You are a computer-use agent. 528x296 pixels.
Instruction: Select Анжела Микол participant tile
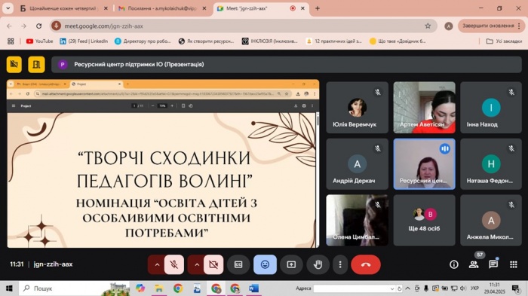pos(491,220)
